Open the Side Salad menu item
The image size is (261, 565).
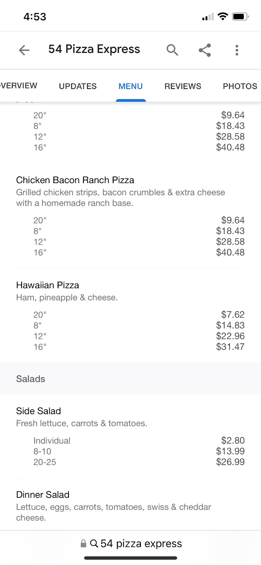(38, 411)
